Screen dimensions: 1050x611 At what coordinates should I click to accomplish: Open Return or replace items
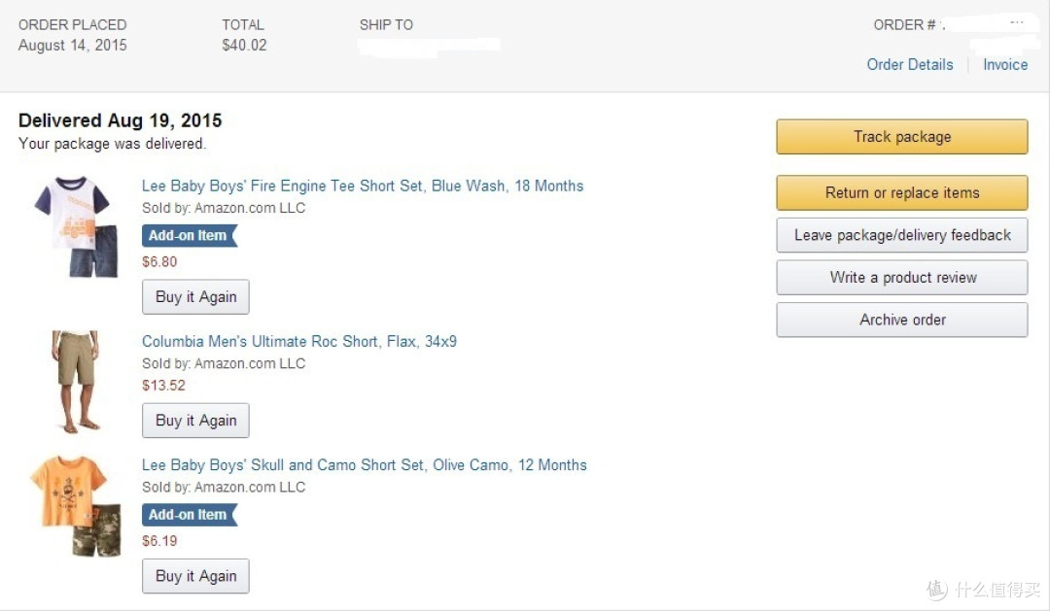[901, 192]
